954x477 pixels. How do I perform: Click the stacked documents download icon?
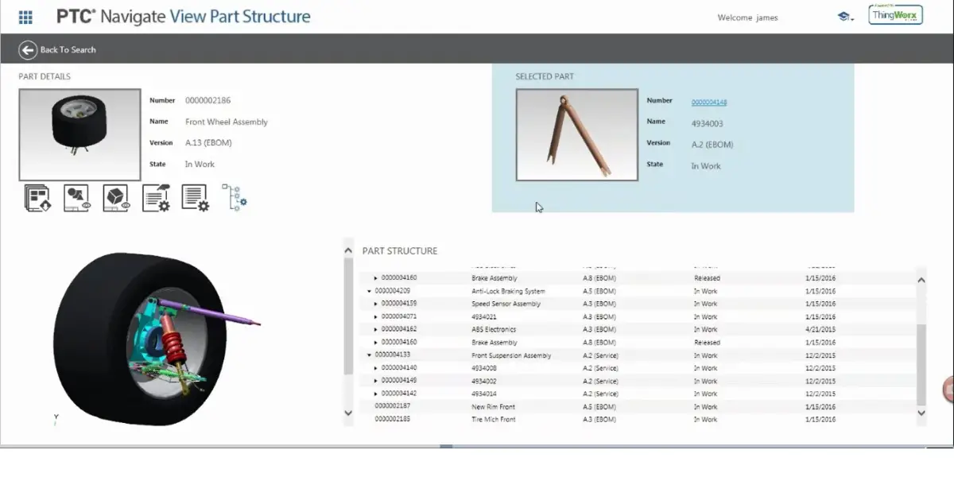37,198
